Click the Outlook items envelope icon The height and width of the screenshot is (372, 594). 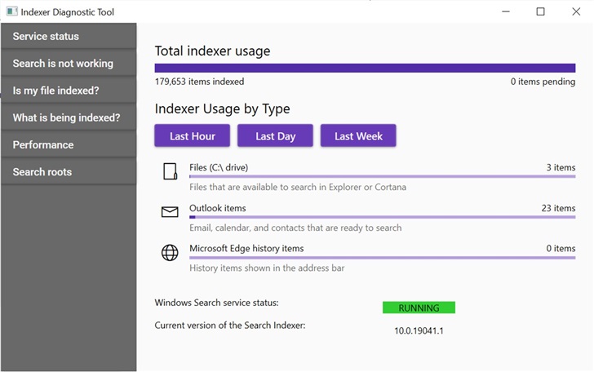coord(170,212)
